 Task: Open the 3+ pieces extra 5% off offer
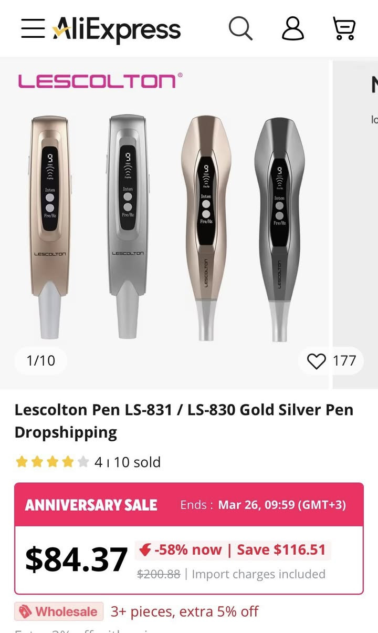[184, 611]
